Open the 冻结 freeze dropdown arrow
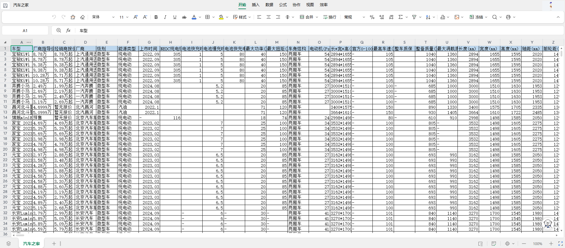 coord(486,17)
